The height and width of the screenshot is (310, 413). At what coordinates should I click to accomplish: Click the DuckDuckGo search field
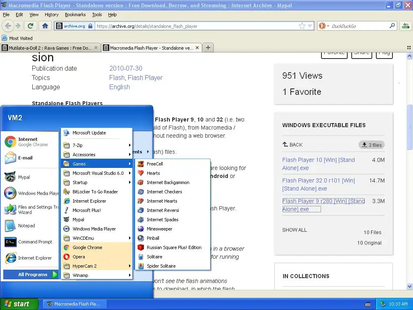359,26
